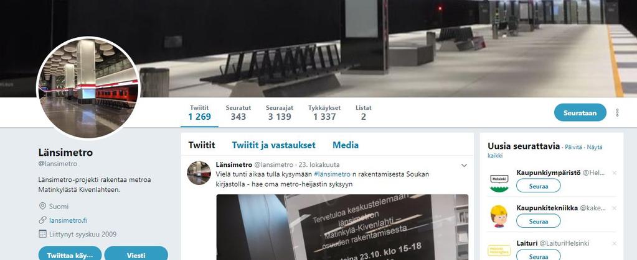637x260 pixels.
Task: Open the tweet's attached photo
Action: [342, 227]
